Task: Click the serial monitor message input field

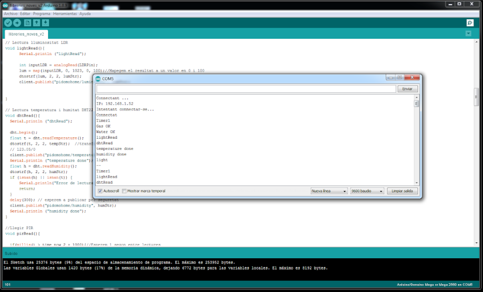Action: (x=246, y=89)
